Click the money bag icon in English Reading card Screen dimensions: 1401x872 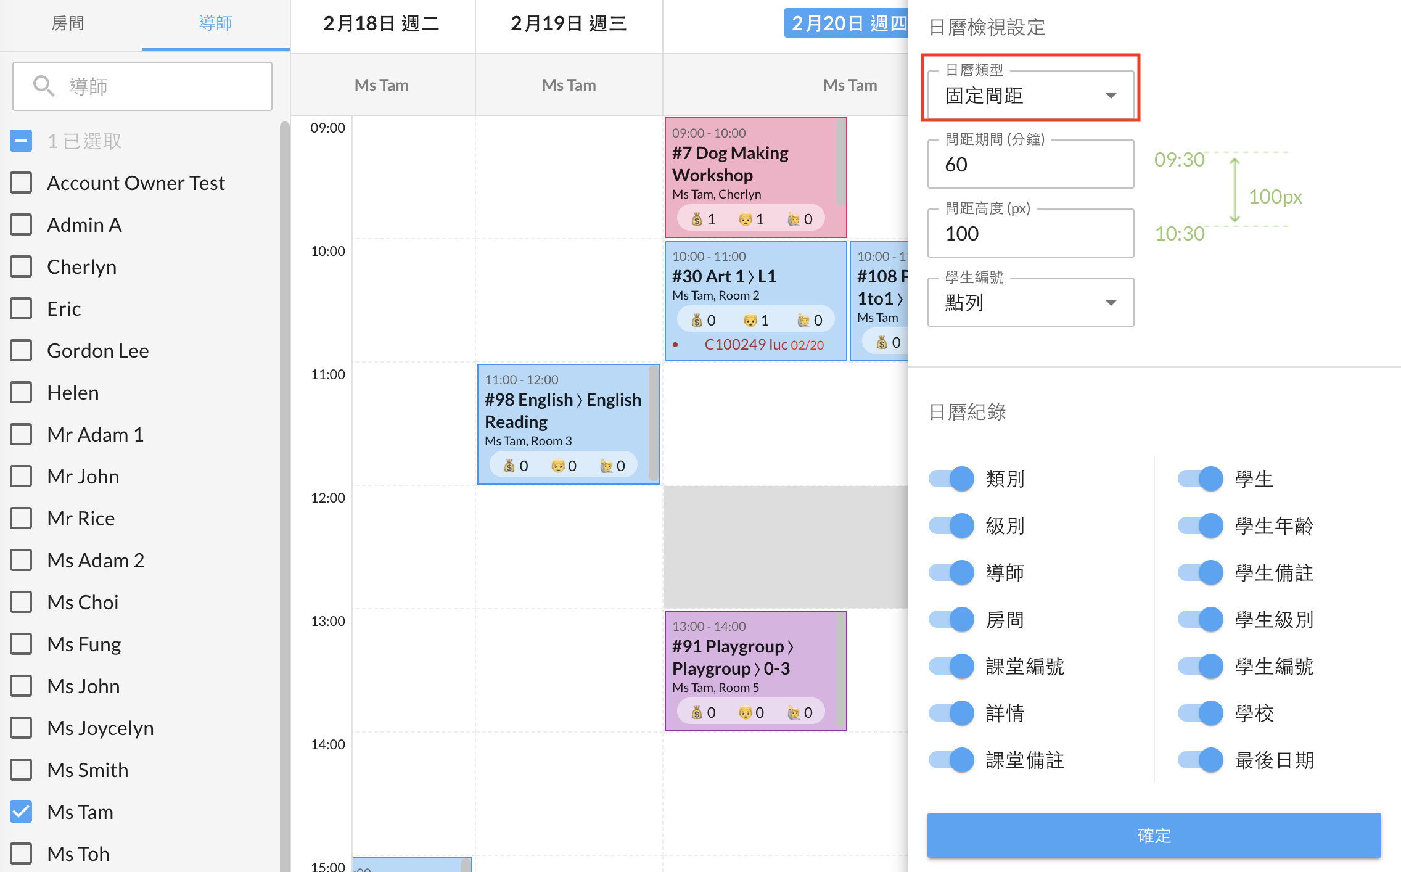[509, 466]
